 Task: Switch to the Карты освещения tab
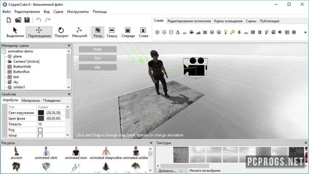[228, 21]
